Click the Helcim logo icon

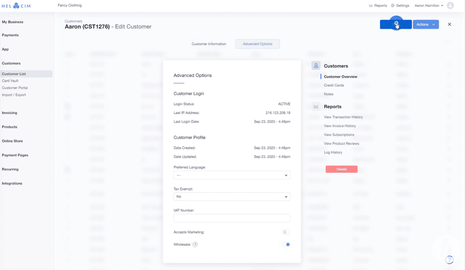coord(16,6)
